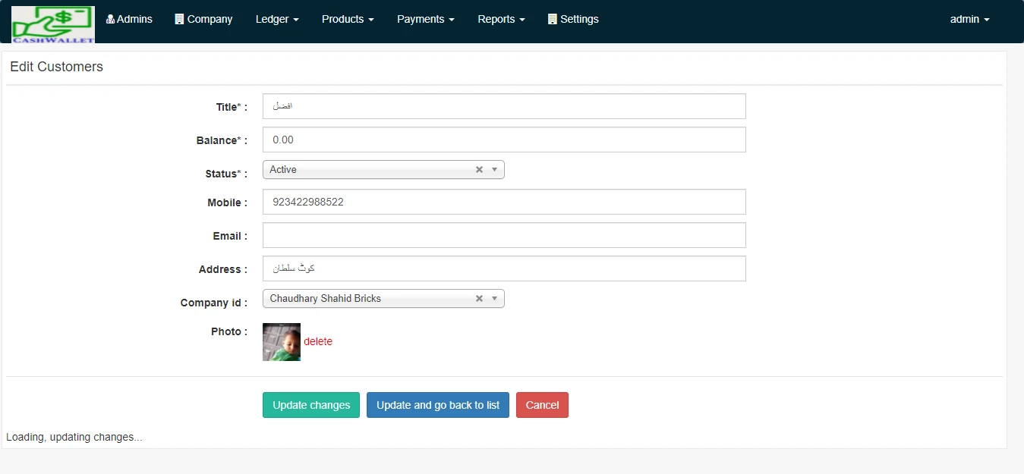Click the Update changes button
This screenshot has height=474, width=1024.
point(311,405)
